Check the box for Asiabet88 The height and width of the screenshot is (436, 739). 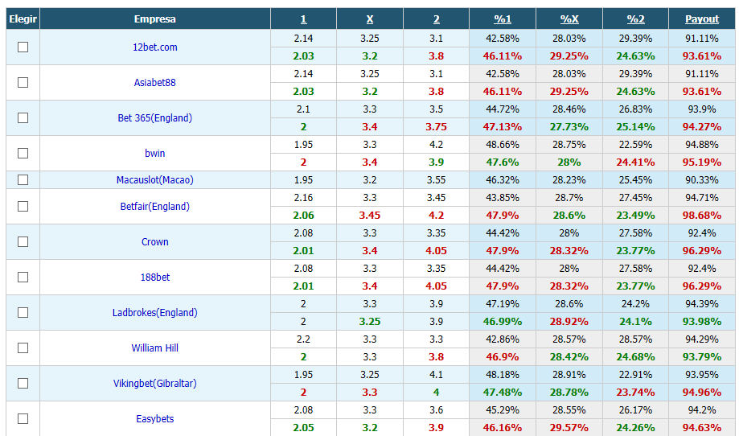pos(23,83)
